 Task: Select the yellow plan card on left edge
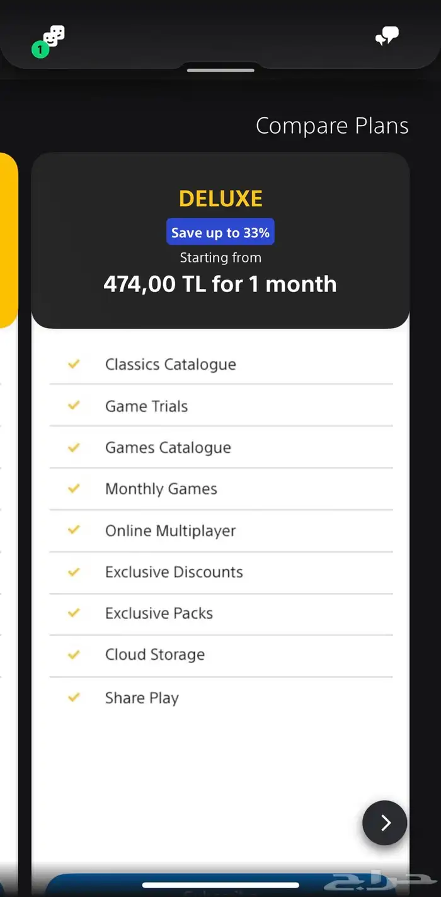click(x=8, y=240)
